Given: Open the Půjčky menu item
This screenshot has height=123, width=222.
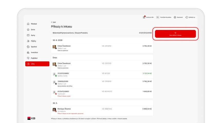Looking at the screenshot, I should coord(37,41).
